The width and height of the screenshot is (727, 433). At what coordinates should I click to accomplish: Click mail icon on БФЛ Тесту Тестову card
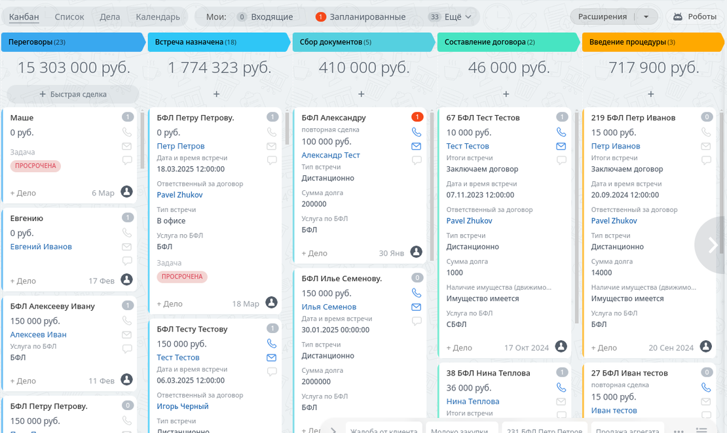click(271, 358)
